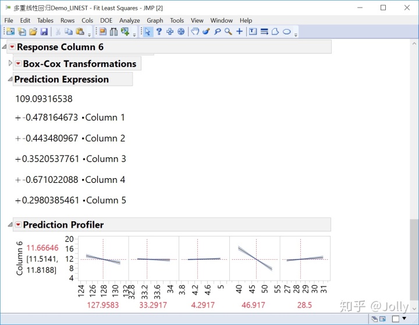
Task: Select the Selection cross tool
Action: click(x=170, y=31)
